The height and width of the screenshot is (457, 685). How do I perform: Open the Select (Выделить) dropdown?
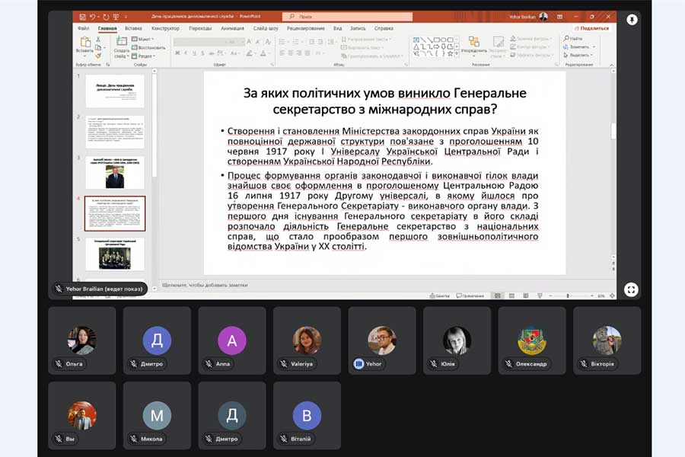point(578,55)
